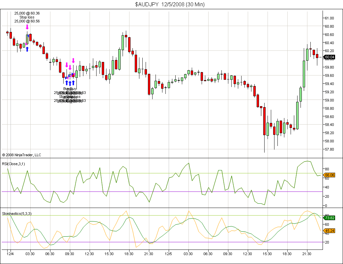
Task: Click the 59.40 price axis label
Action: tap(329, 84)
